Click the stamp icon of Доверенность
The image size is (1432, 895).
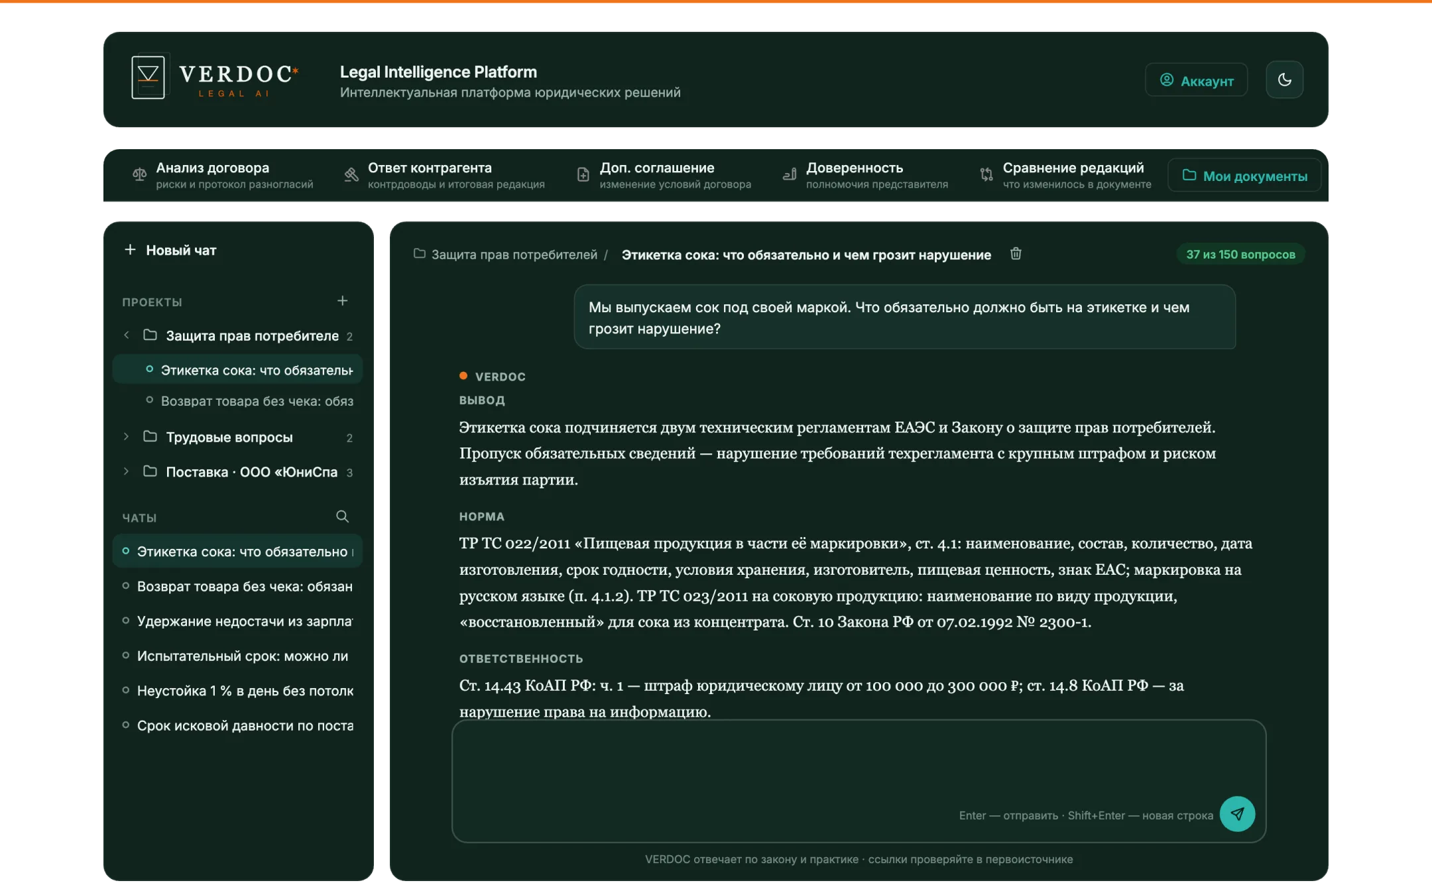(x=789, y=174)
